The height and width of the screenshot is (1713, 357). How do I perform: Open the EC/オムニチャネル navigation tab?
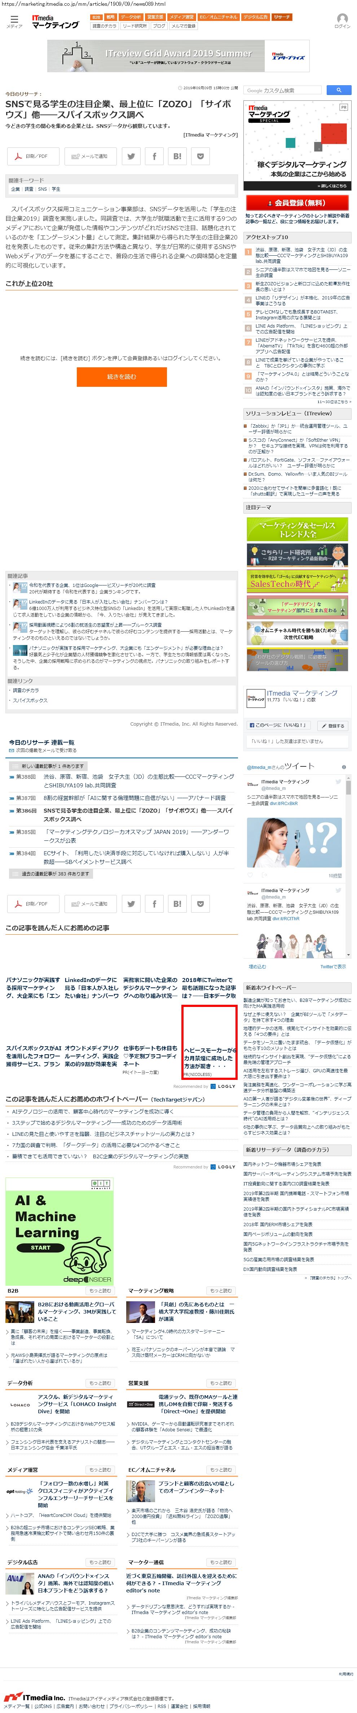[218, 17]
